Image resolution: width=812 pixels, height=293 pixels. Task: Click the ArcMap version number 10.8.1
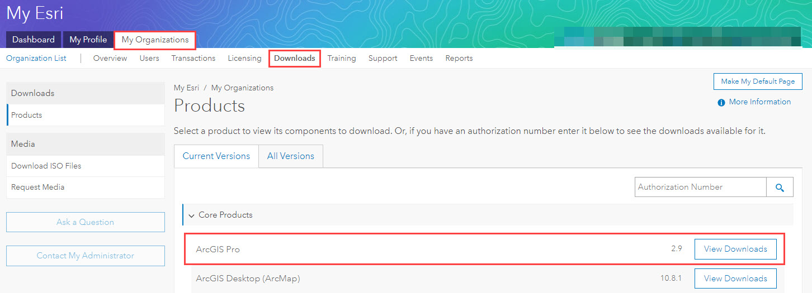[x=671, y=278]
